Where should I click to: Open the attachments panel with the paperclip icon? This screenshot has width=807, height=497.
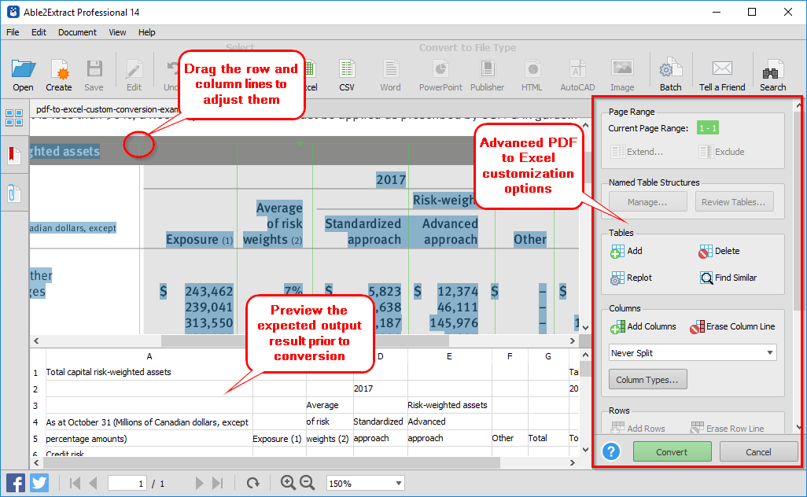tap(14, 192)
